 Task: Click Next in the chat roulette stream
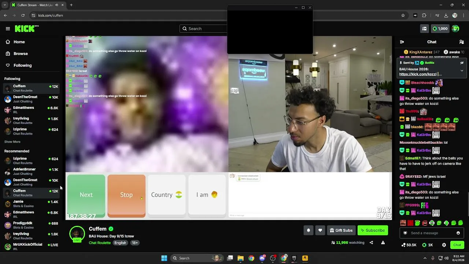click(86, 195)
